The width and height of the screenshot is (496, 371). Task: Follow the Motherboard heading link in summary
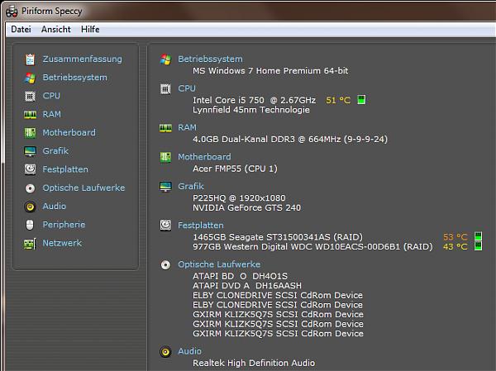click(x=204, y=157)
